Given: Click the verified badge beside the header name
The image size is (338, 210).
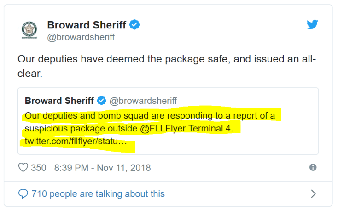Looking at the screenshot, I should pos(134,25).
